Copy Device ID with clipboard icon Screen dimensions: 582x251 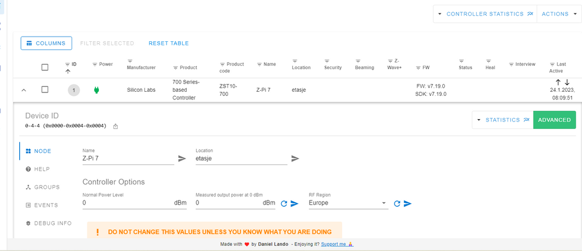tap(116, 126)
